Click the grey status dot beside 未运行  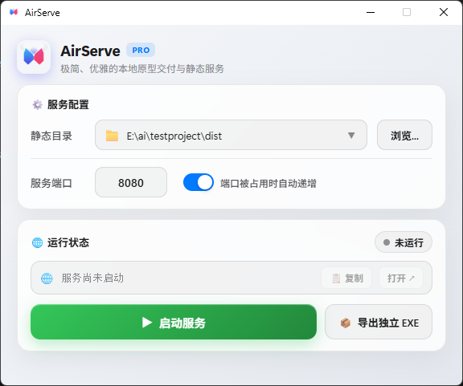[x=386, y=242]
